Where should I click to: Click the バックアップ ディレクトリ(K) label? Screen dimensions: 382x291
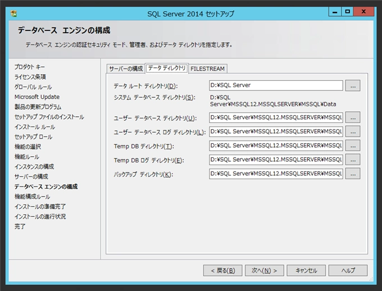[x=143, y=175]
